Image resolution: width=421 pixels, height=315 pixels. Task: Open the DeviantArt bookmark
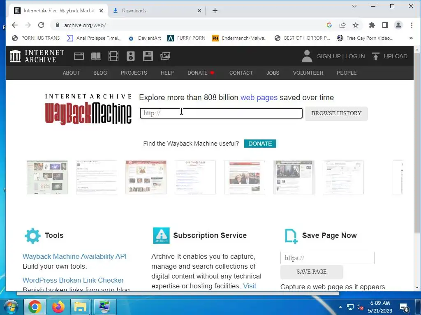click(x=145, y=38)
